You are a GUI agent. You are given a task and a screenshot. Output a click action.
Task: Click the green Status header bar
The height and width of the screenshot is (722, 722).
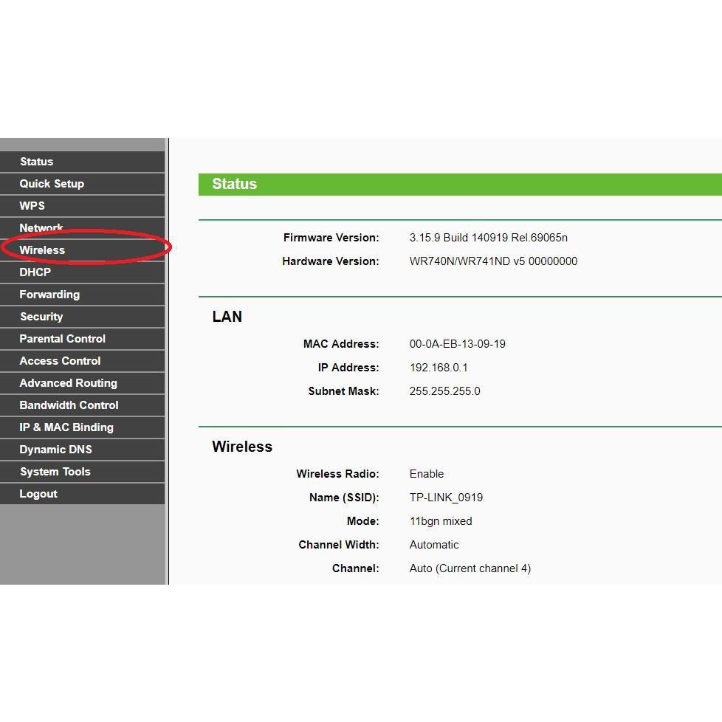(x=459, y=185)
